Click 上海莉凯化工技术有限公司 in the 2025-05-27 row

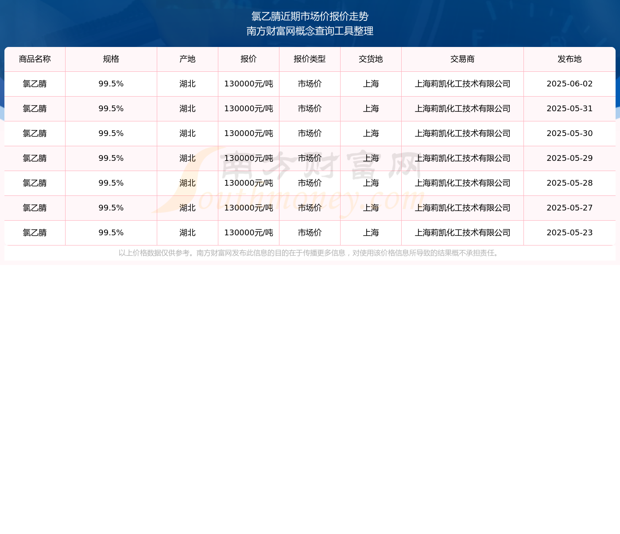point(462,208)
